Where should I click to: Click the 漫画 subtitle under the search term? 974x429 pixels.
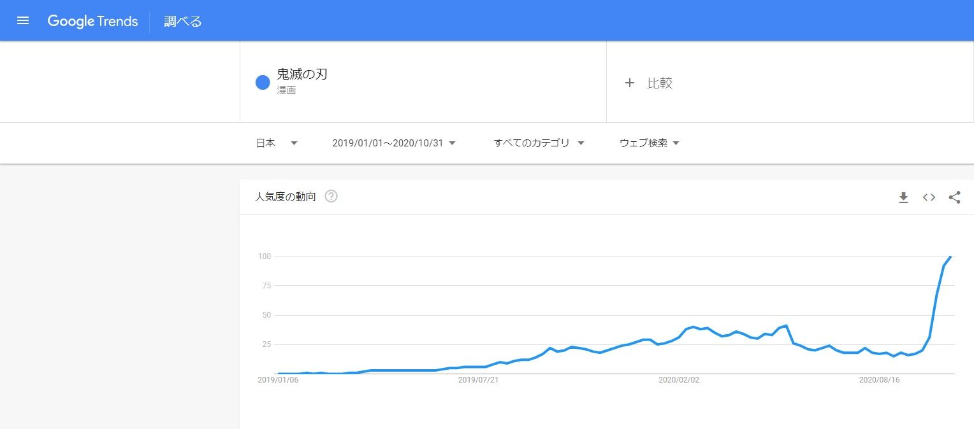tap(286, 90)
